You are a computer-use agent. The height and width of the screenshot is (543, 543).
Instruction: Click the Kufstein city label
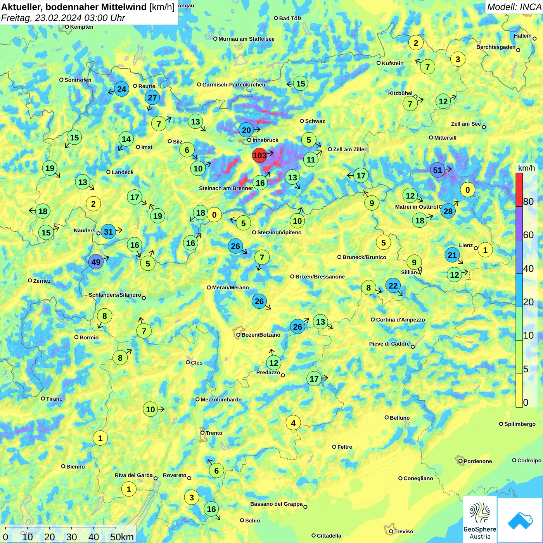click(x=393, y=63)
